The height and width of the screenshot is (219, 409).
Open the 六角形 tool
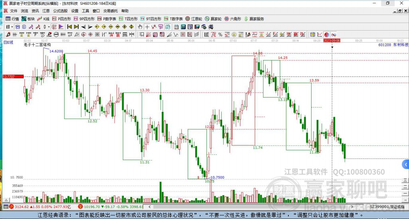(233, 19)
